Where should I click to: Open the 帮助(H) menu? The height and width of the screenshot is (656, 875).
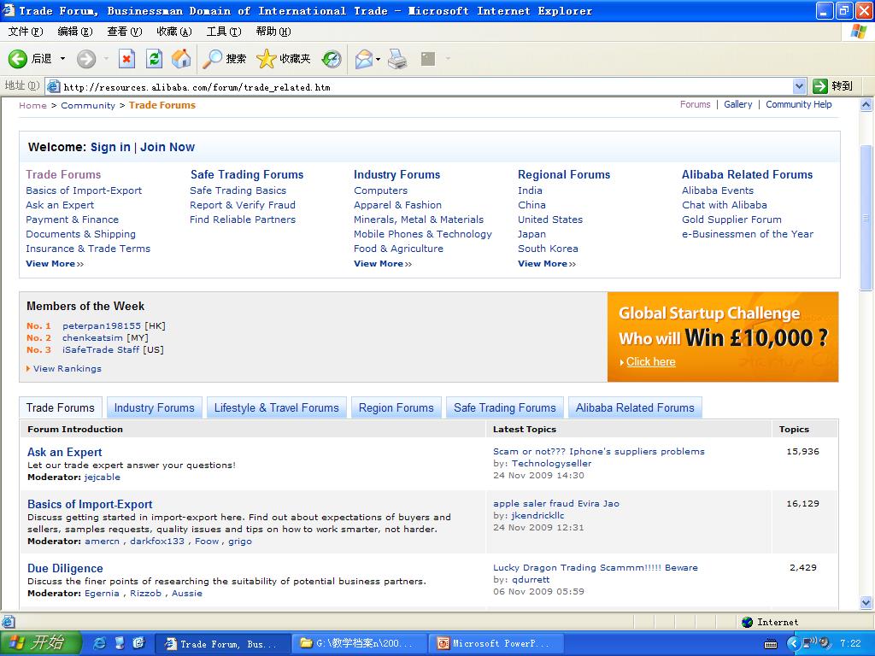pyautogui.click(x=273, y=32)
